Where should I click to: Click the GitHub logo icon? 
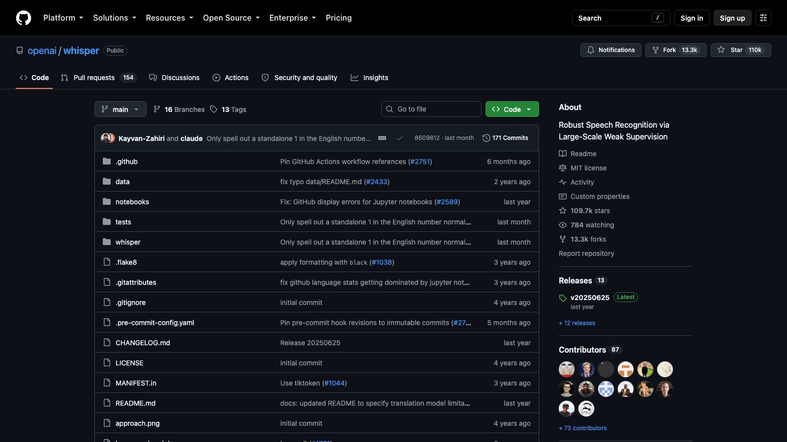coord(24,18)
